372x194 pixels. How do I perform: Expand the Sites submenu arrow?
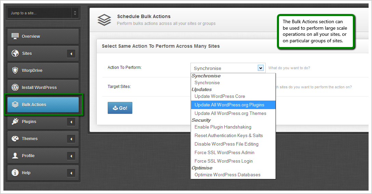(x=71, y=54)
